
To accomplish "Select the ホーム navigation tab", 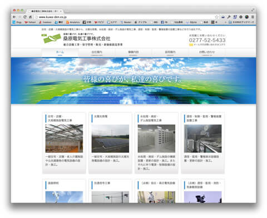I will (60, 52).
